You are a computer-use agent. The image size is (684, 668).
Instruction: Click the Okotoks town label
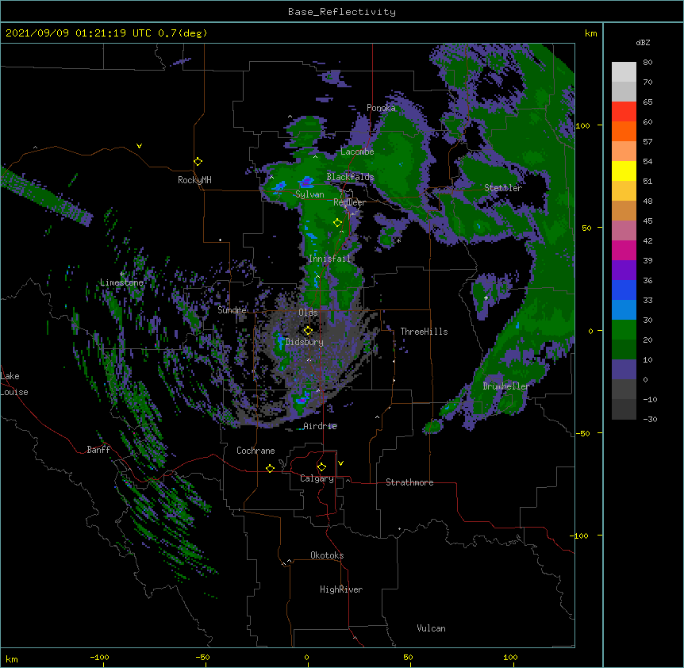(327, 555)
